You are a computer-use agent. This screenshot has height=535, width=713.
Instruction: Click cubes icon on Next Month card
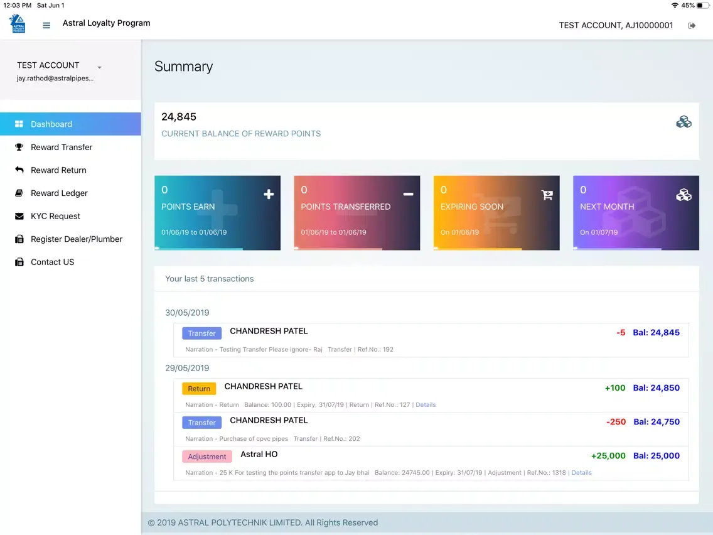[x=684, y=195]
